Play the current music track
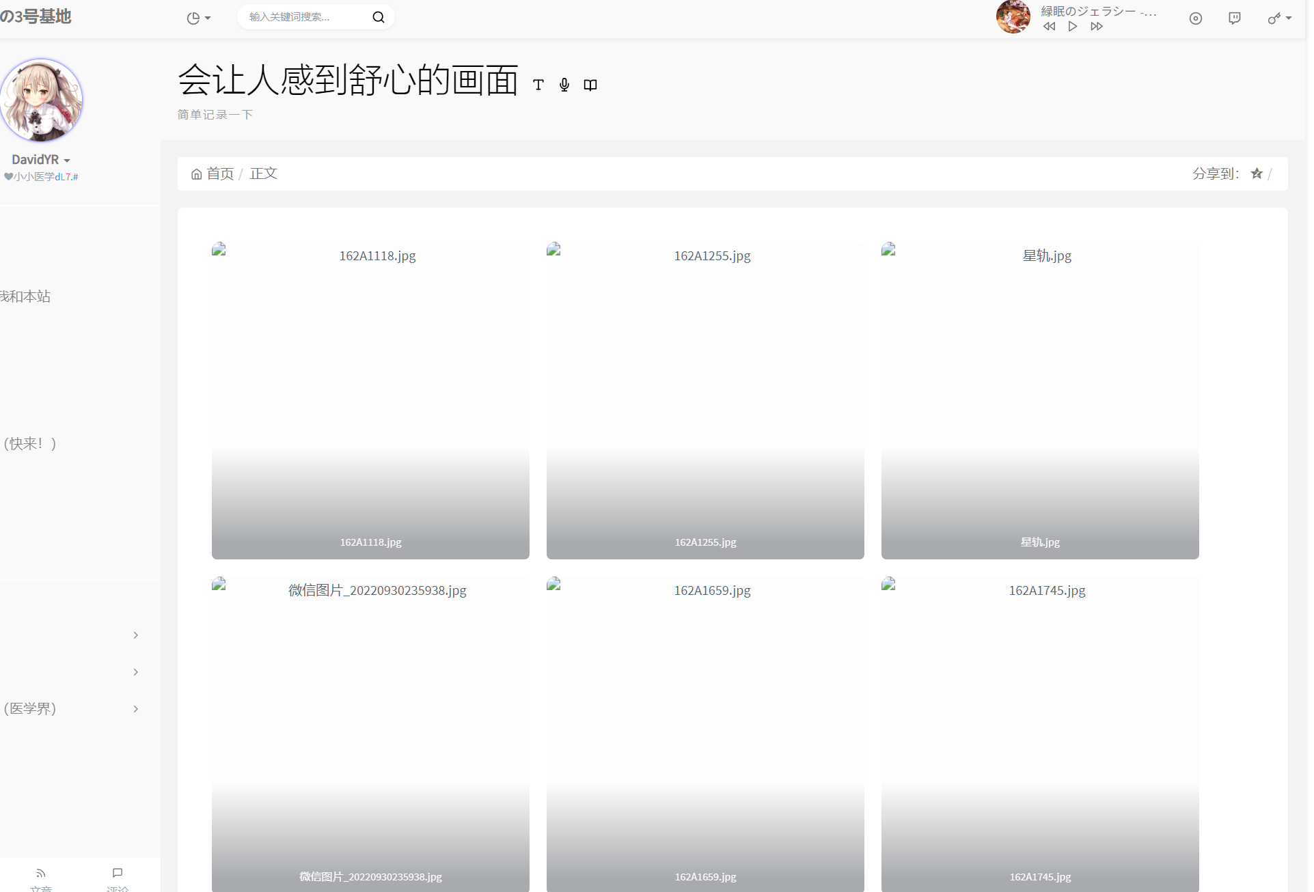The width and height of the screenshot is (1314, 892). point(1073,27)
